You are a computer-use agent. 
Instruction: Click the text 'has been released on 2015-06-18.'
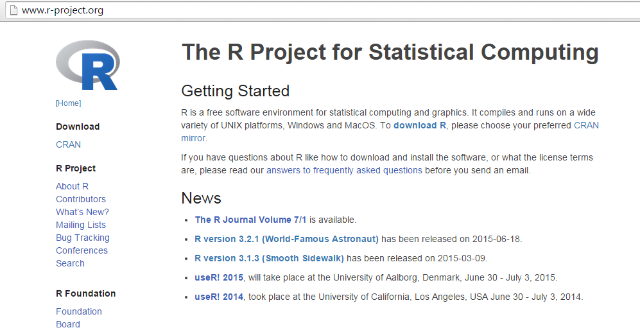coord(452,239)
